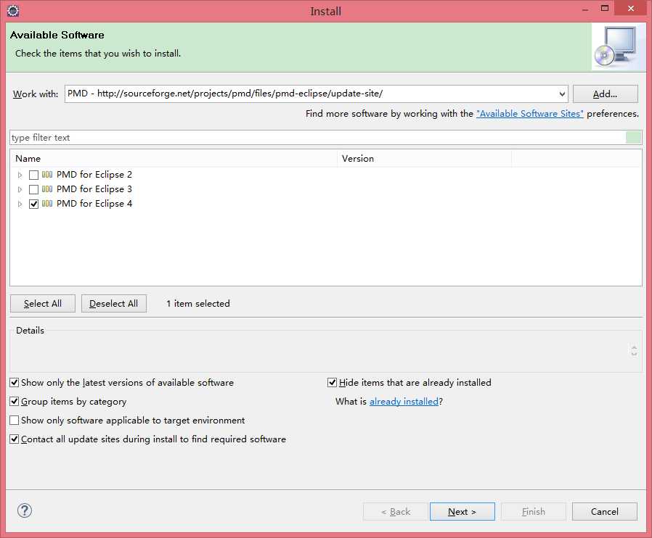Toggle Hide items that are already installed
The height and width of the screenshot is (538, 652).
332,382
